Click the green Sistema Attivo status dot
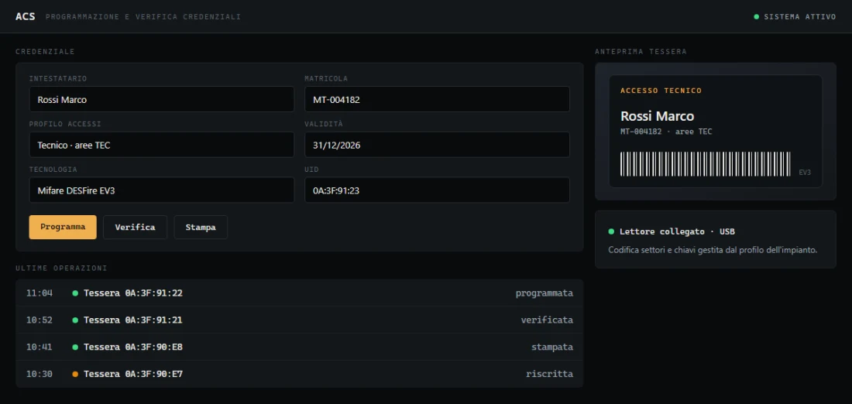852x404 pixels. click(x=757, y=17)
